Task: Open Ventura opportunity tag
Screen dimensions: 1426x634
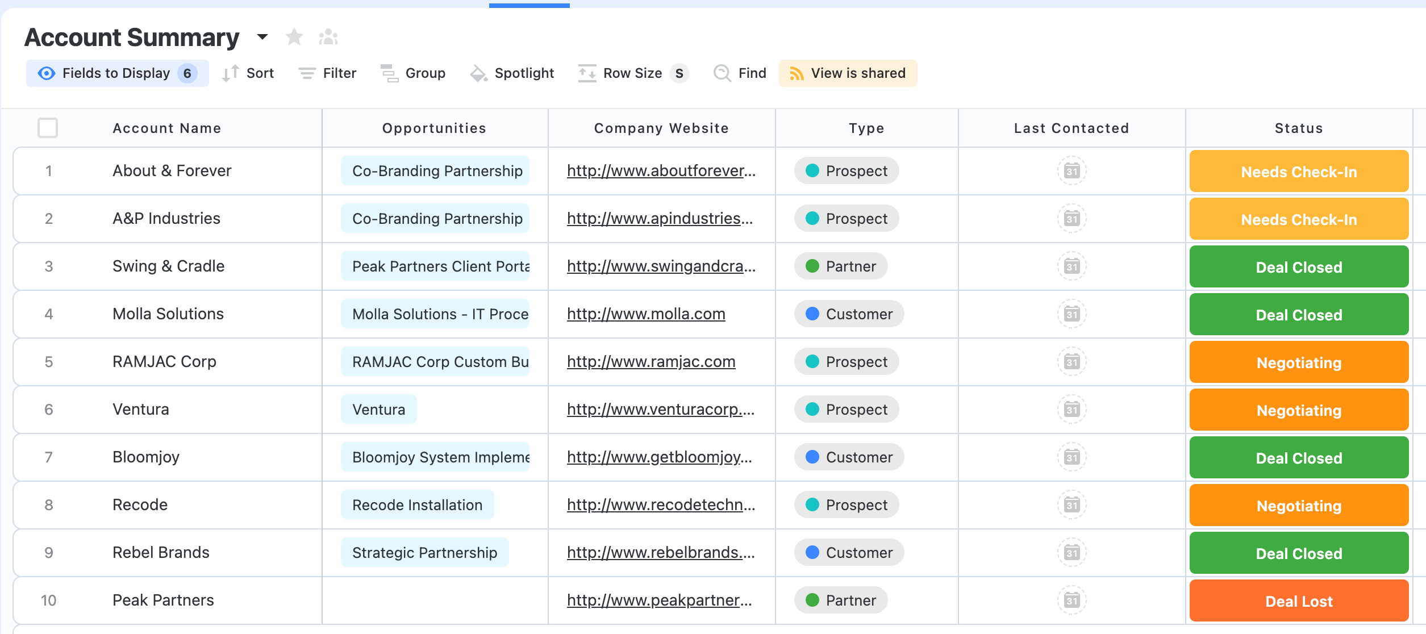Action: click(378, 410)
